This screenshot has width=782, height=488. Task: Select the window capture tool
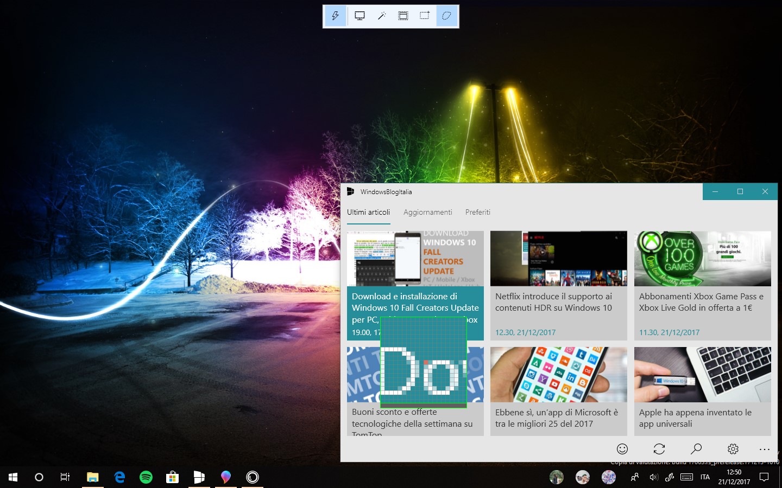[403, 16]
